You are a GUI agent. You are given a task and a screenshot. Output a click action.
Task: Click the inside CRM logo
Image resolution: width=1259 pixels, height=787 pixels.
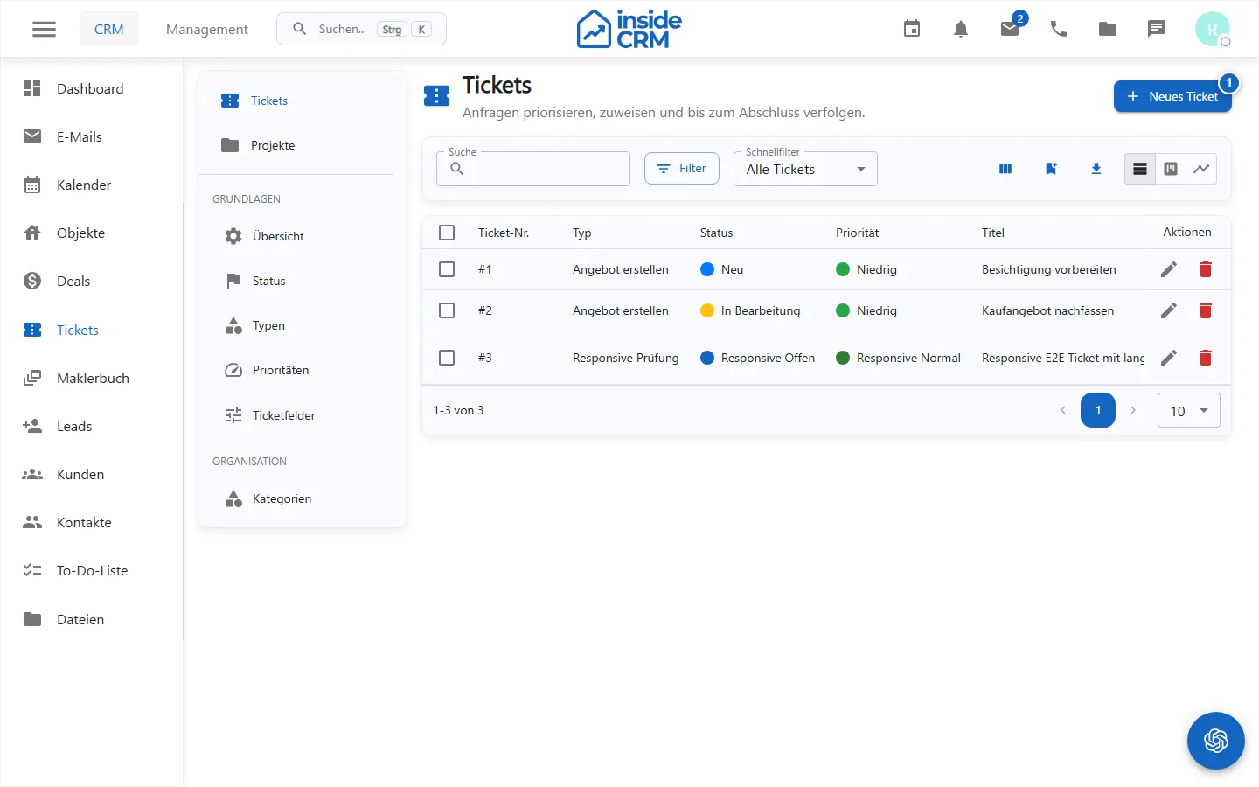pos(629,29)
